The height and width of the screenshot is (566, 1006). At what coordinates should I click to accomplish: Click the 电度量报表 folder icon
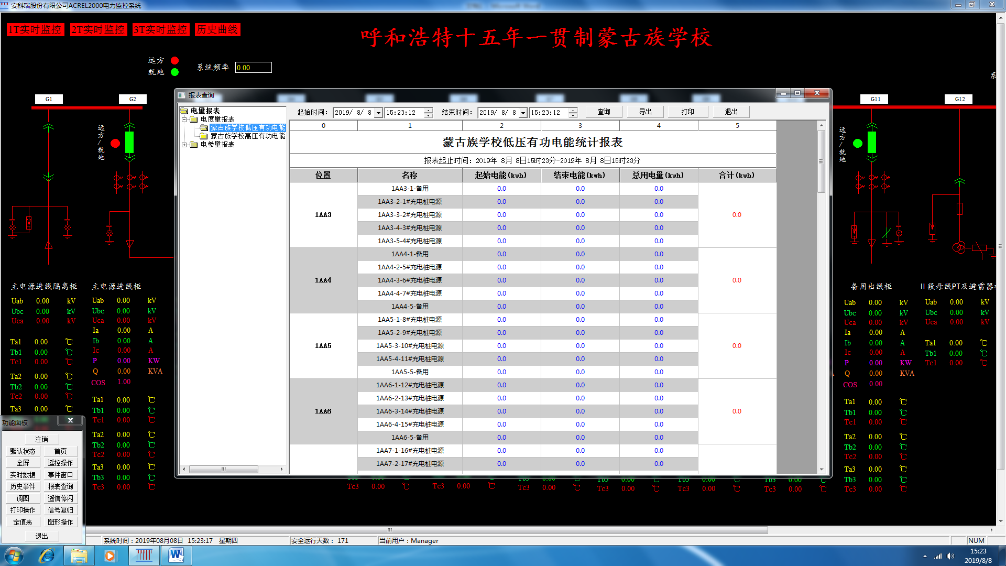click(194, 119)
